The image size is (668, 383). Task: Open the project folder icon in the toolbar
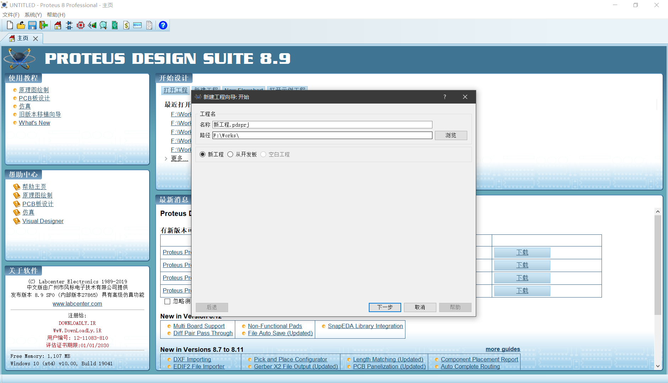[21, 25]
